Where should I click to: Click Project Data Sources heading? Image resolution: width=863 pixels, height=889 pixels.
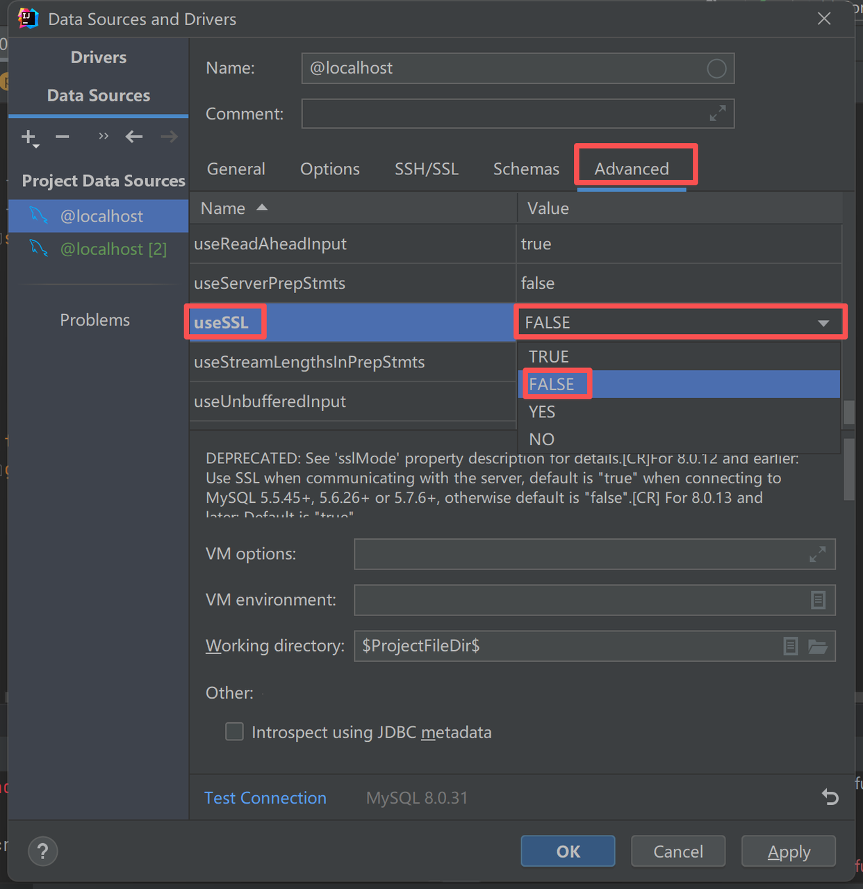pyautogui.click(x=104, y=181)
